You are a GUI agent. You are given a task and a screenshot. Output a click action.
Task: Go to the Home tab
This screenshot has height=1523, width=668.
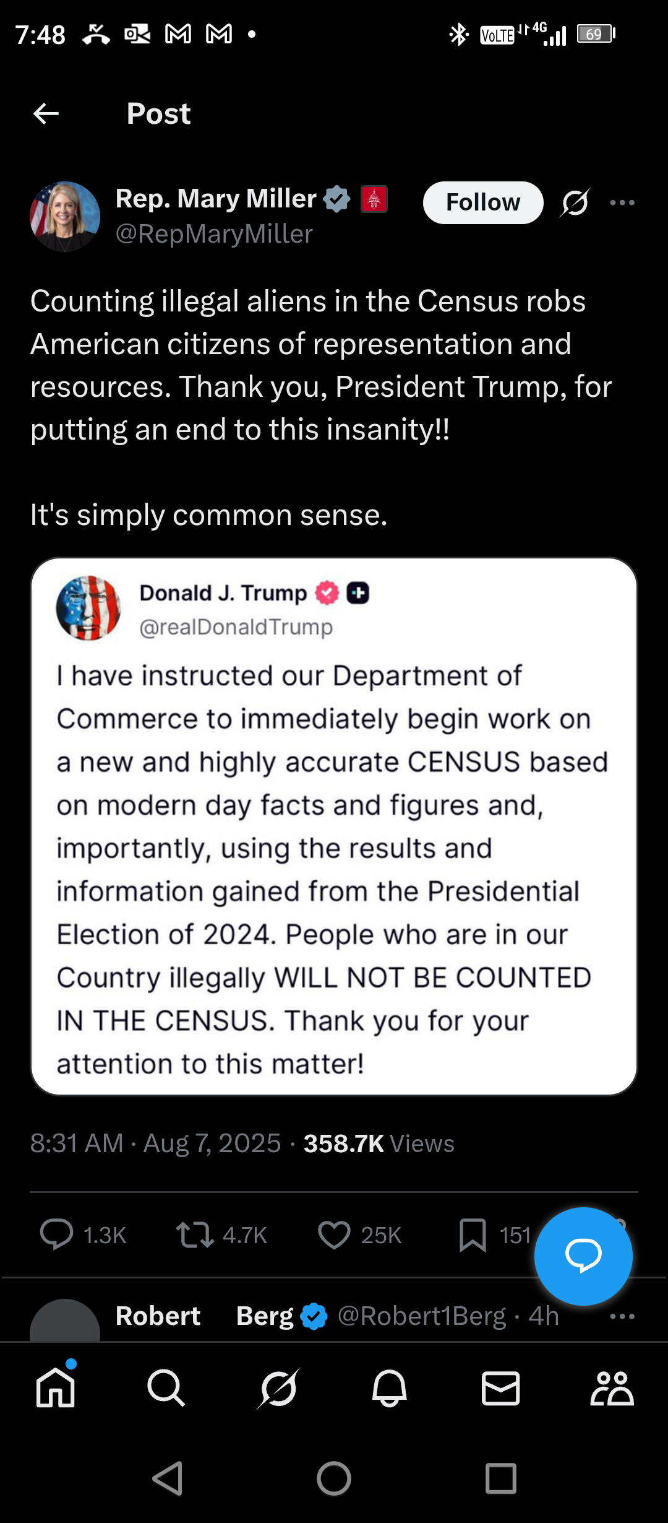coord(56,1388)
